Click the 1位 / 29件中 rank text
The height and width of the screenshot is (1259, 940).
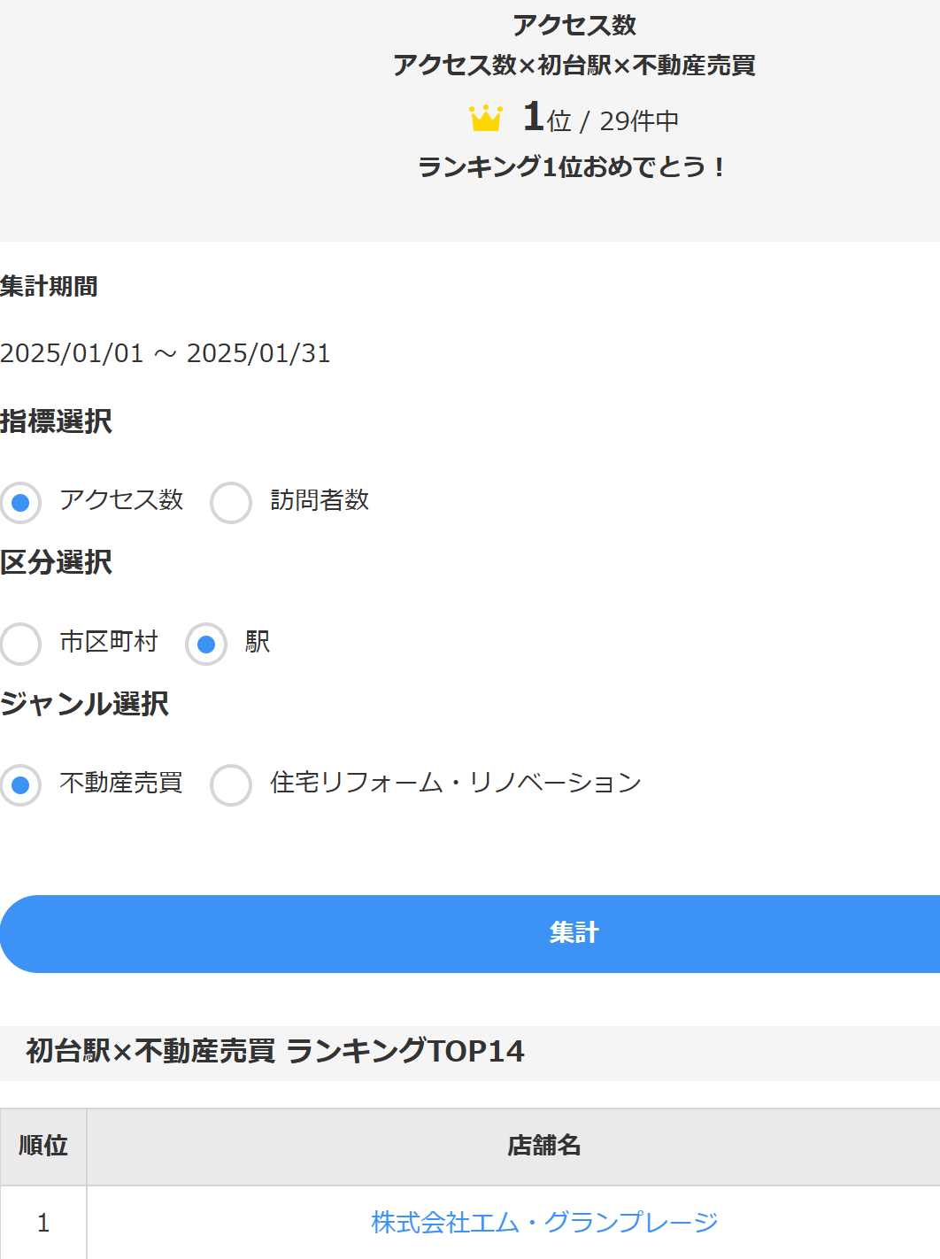click(x=601, y=120)
